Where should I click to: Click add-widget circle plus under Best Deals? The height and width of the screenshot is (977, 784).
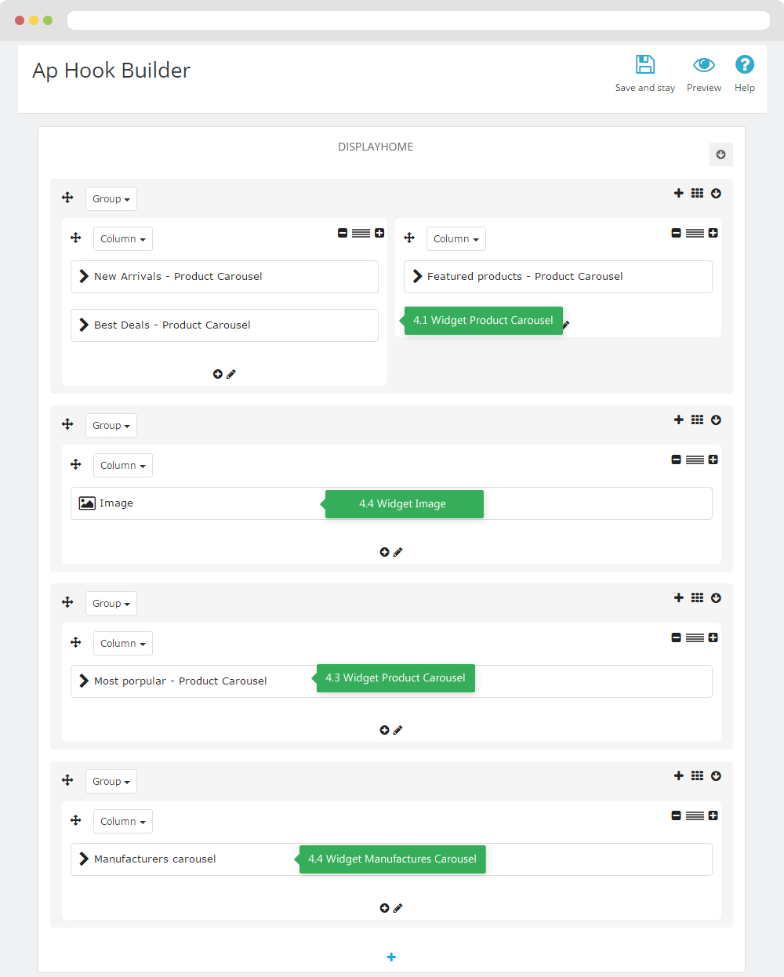[x=218, y=374]
